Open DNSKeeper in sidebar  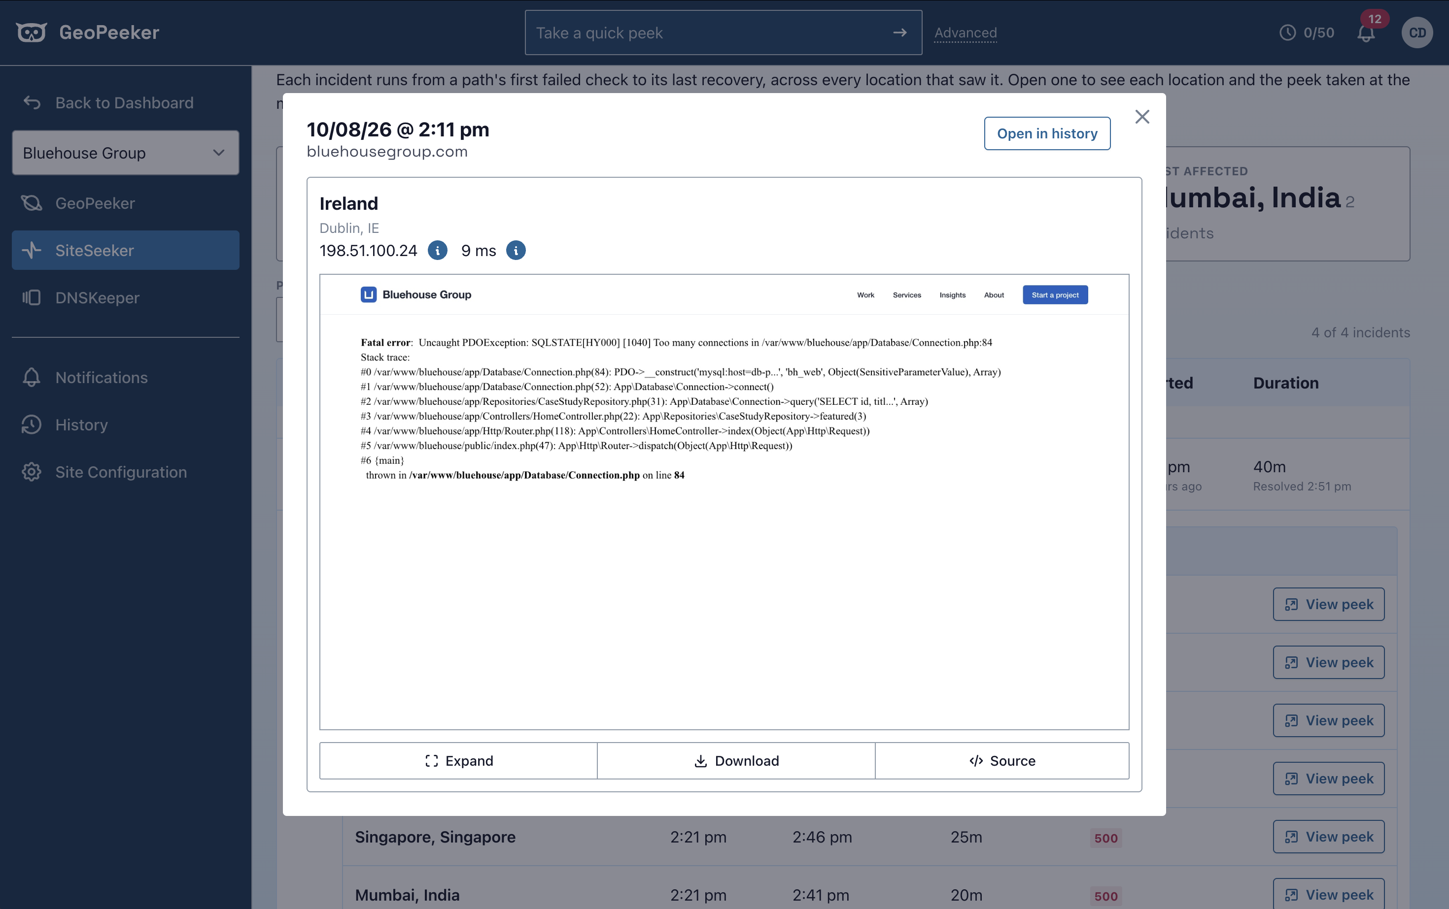coord(125,297)
